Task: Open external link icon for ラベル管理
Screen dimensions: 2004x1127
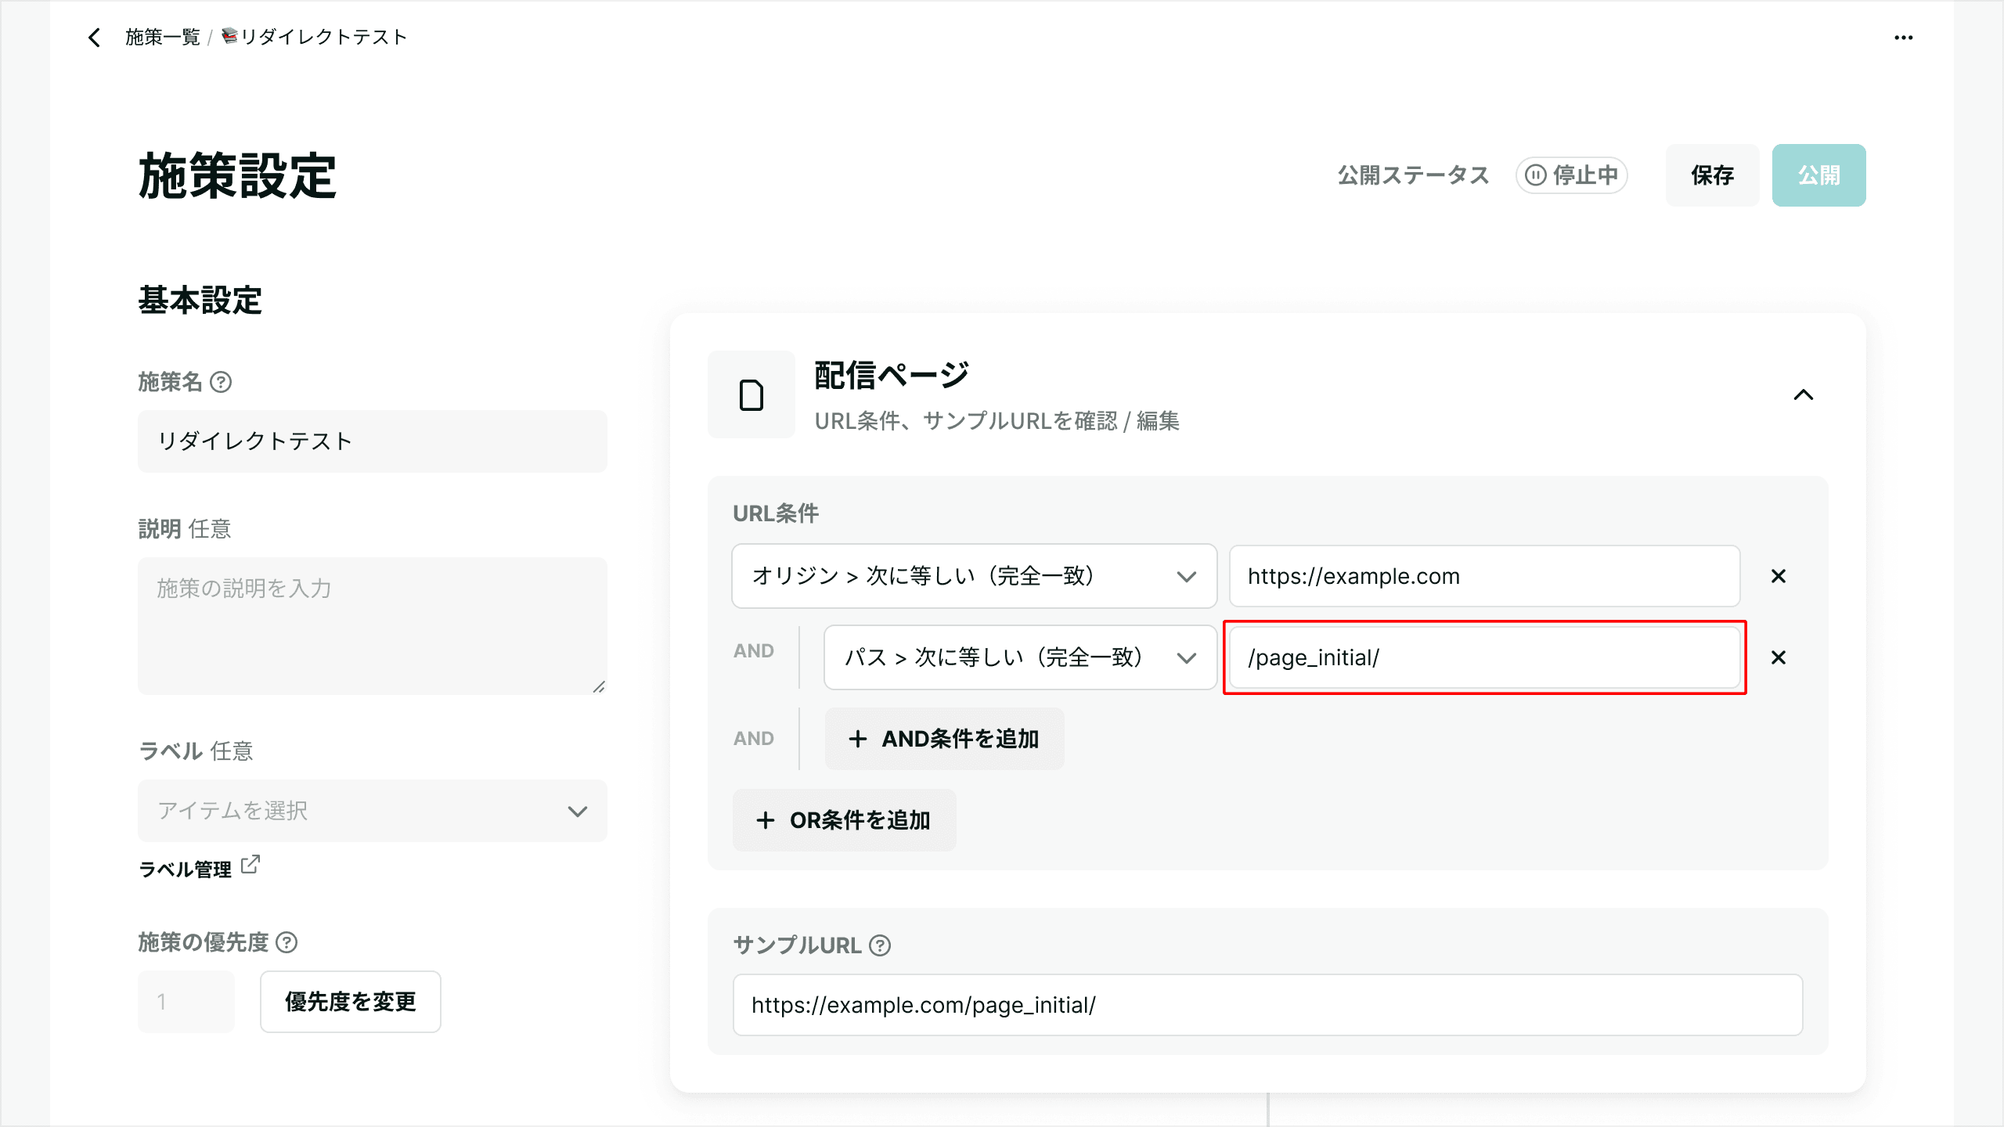Action: tap(250, 865)
